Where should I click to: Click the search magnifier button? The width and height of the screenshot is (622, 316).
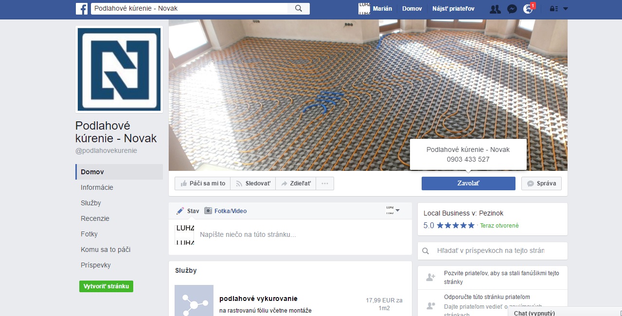(299, 9)
